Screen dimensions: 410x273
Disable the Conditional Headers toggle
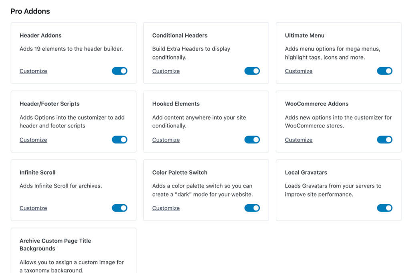[x=252, y=71]
